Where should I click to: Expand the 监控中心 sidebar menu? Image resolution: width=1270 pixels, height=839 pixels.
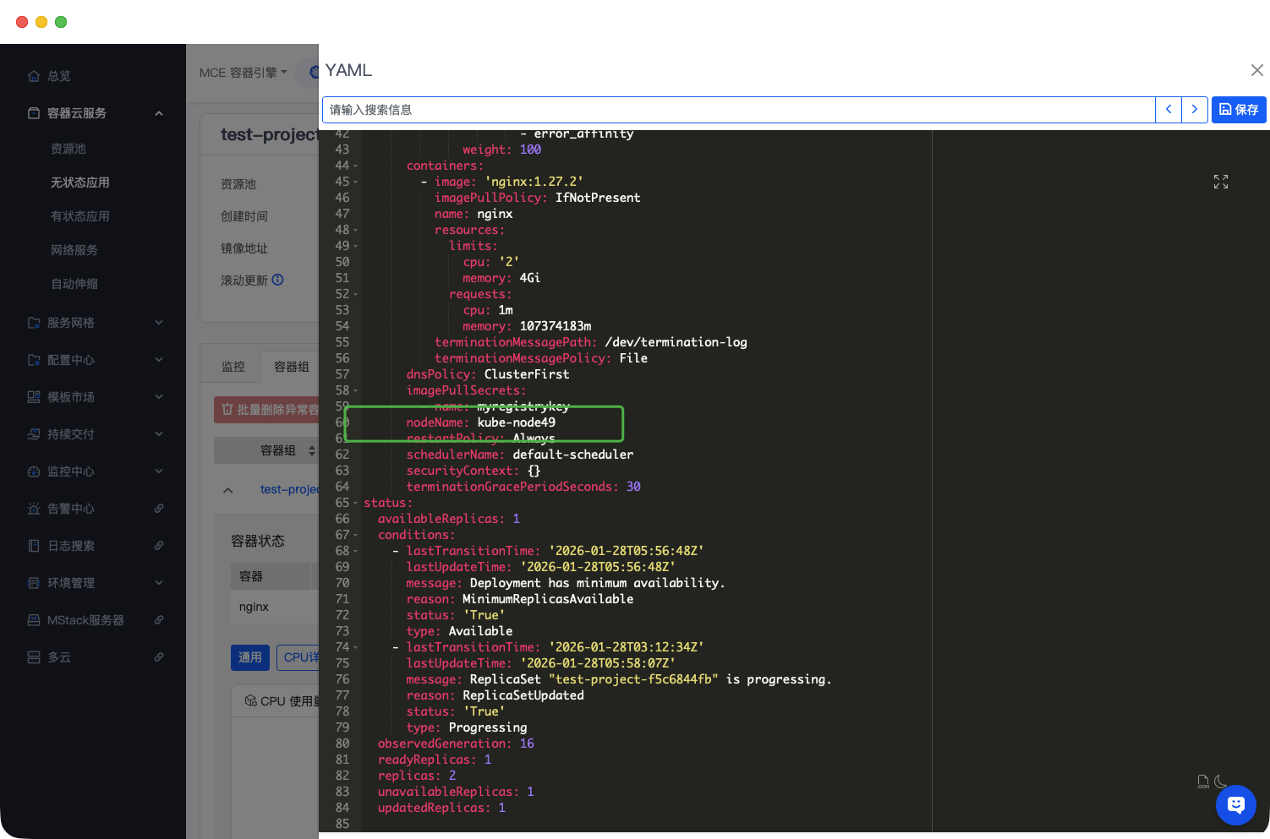point(159,471)
